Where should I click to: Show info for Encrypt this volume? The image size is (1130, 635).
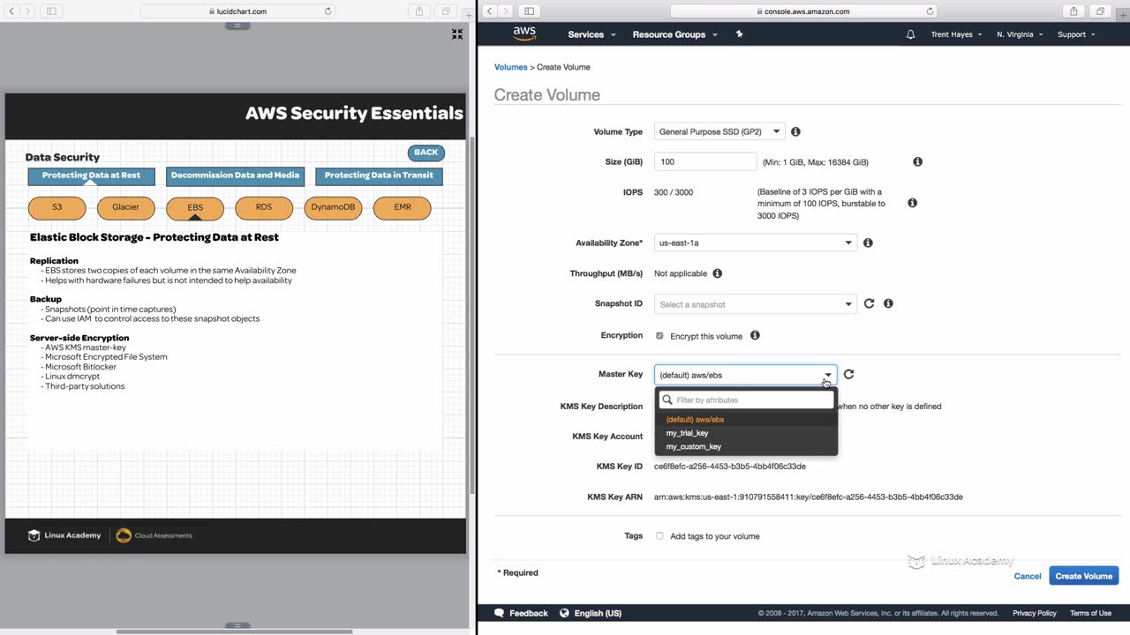click(755, 335)
